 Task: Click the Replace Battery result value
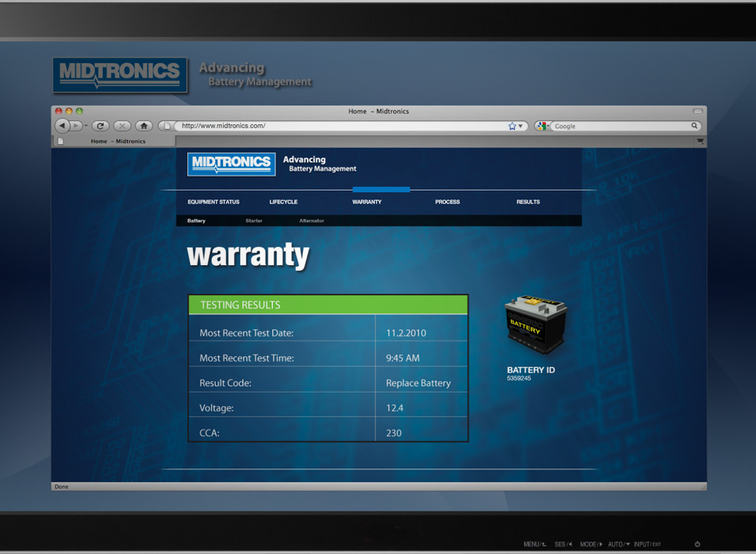418,383
